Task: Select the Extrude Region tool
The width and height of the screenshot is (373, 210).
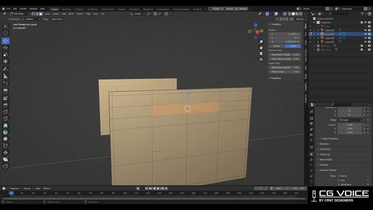Action: (5, 91)
